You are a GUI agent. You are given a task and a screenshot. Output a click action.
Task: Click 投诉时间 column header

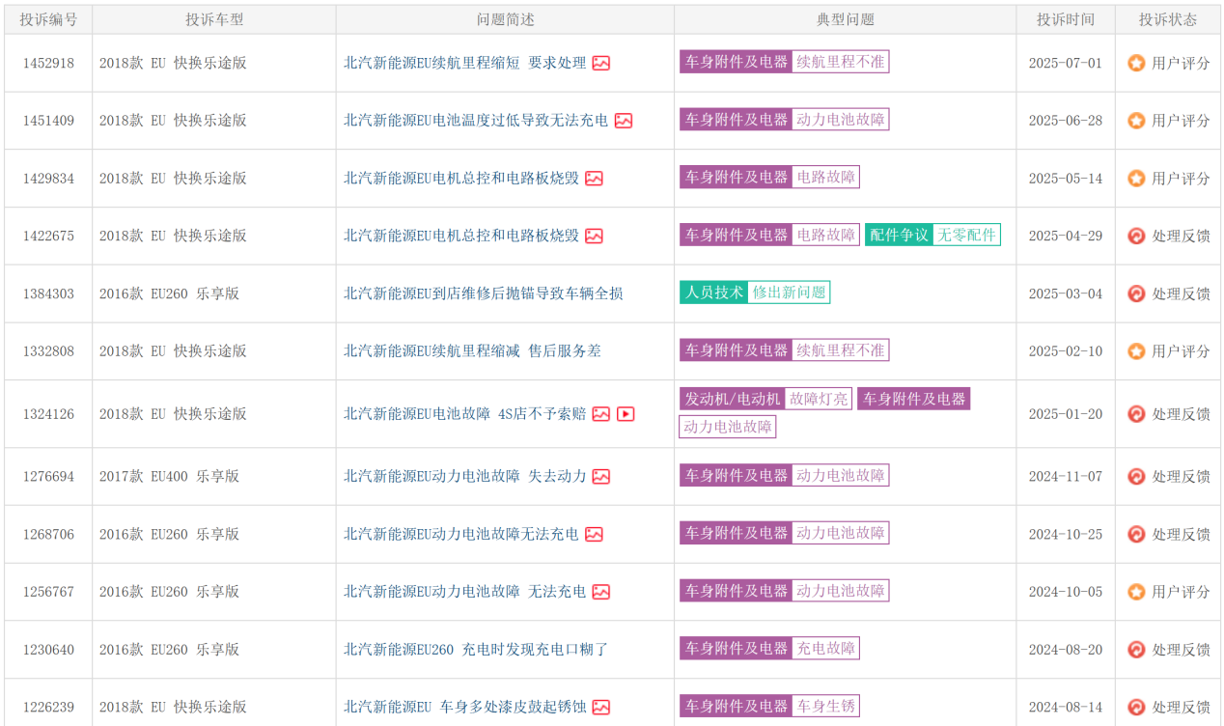pos(1066,19)
